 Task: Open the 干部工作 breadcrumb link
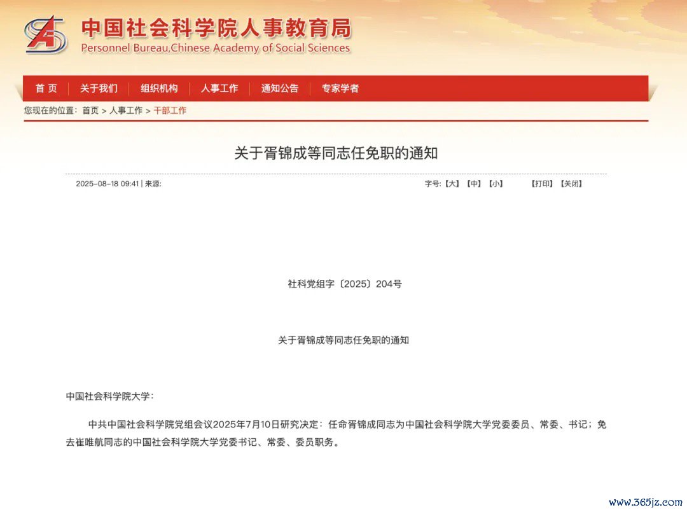[170, 111]
